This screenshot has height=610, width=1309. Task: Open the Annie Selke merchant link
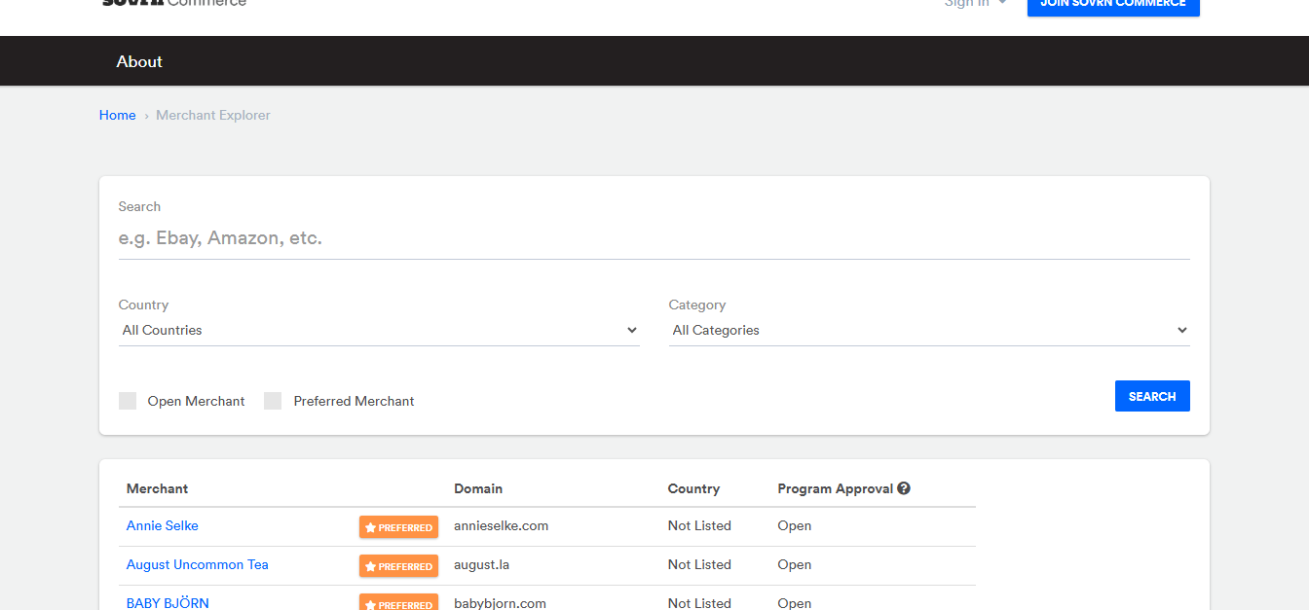coord(163,526)
